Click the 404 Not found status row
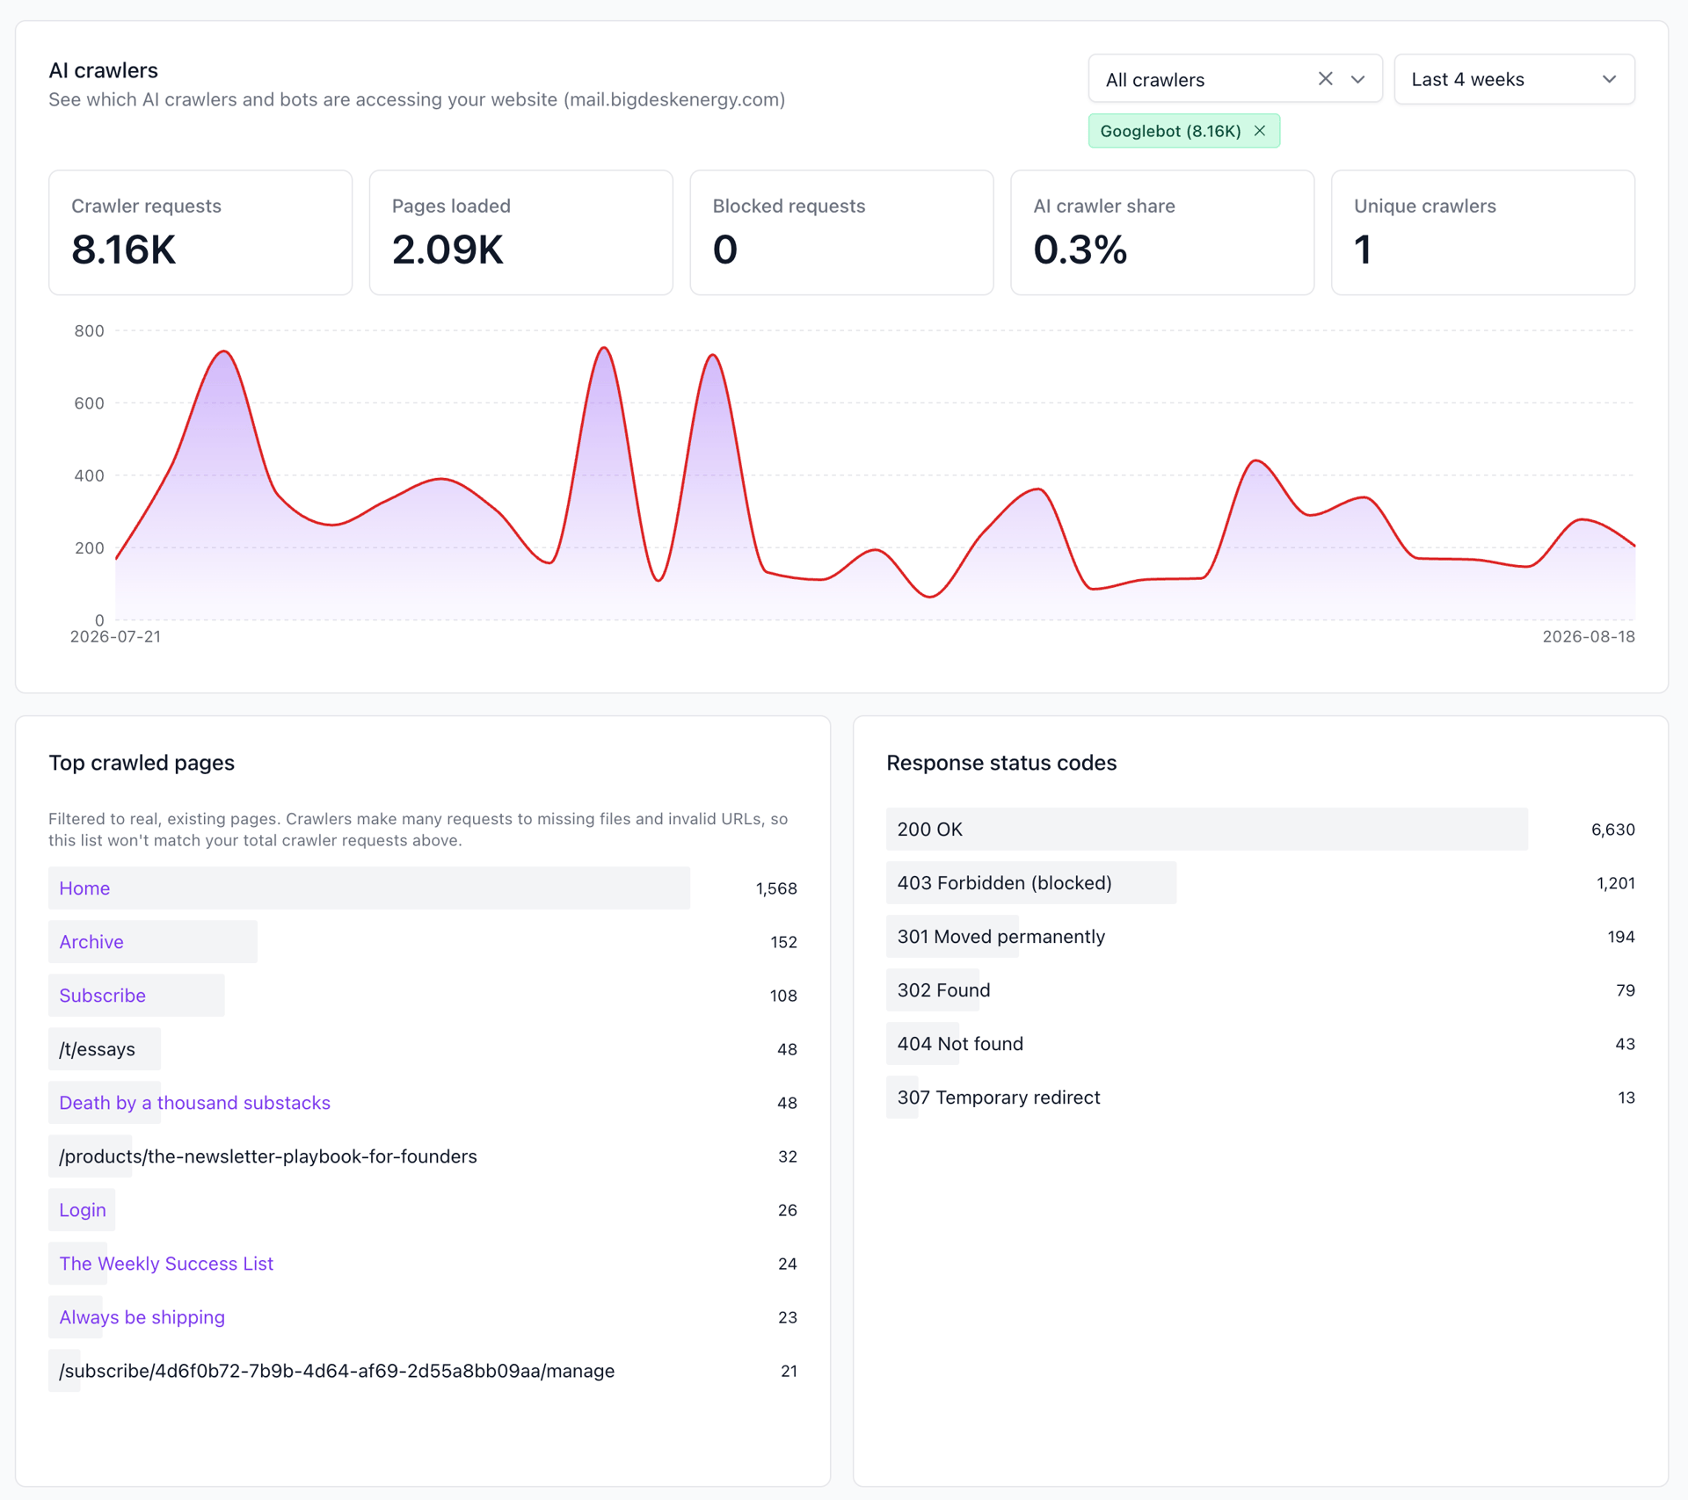Screen dimensions: 1688x1500 click(1260, 1044)
